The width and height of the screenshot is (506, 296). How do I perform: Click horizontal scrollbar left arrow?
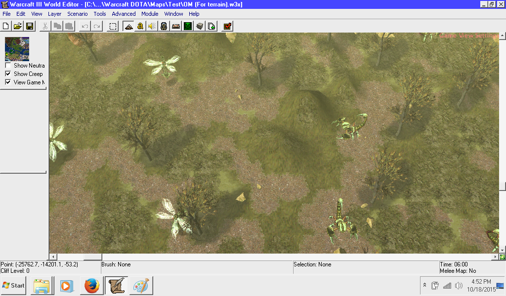[x=53, y=257]
